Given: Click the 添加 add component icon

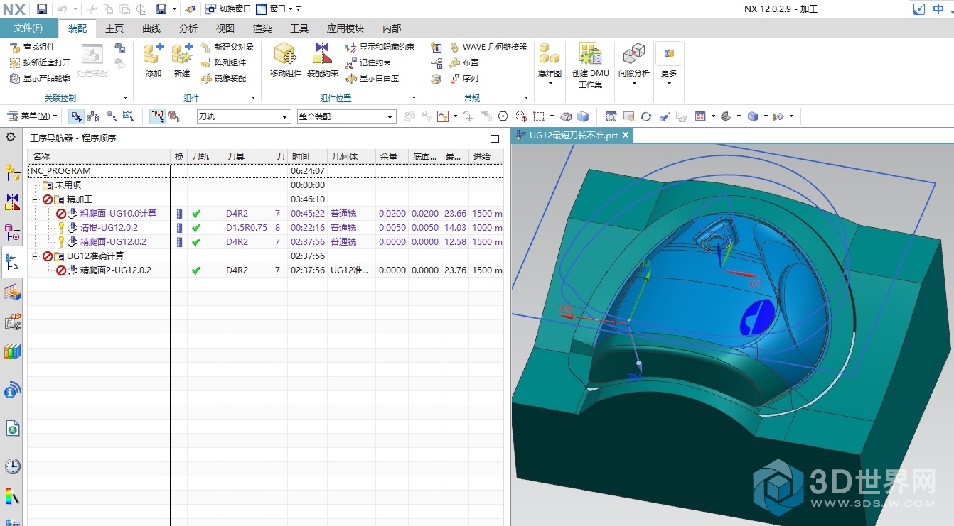Looking at the screenshot, I should (154, 60).
